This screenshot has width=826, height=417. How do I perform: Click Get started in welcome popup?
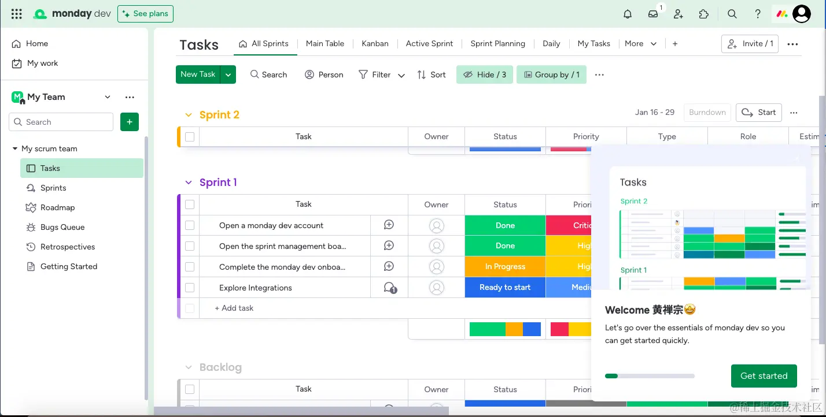(764, 376)
